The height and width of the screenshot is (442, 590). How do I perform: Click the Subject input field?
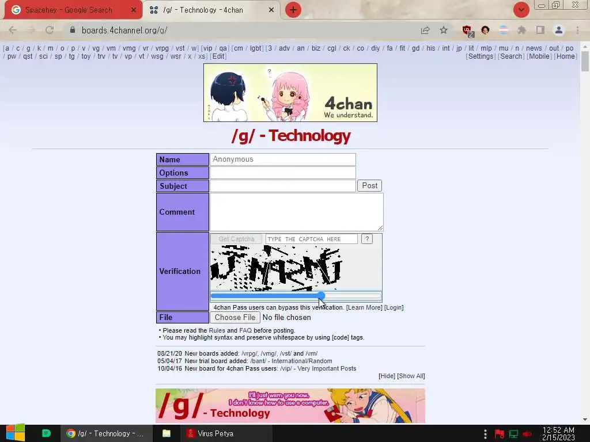(282, 186)
